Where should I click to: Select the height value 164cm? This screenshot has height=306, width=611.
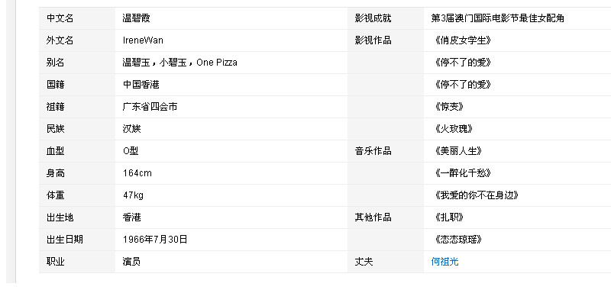click(x=137, y=173)
